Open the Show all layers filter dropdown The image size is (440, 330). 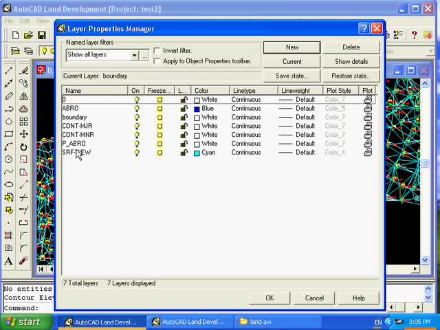coord(135,55)
